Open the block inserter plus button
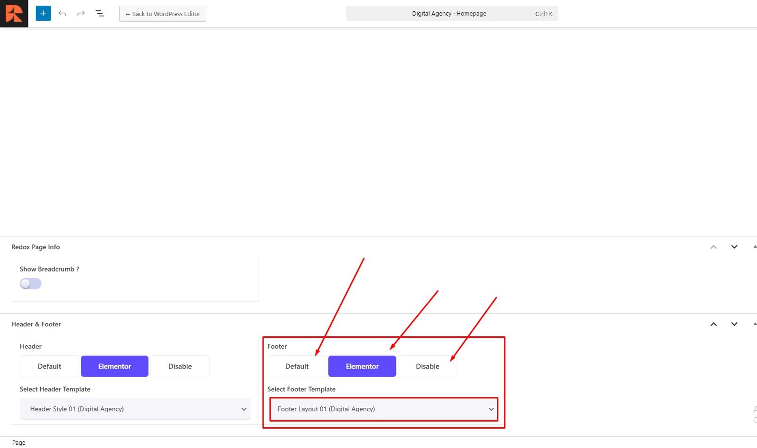Screen dimensions: 757x448 [43, 13]
